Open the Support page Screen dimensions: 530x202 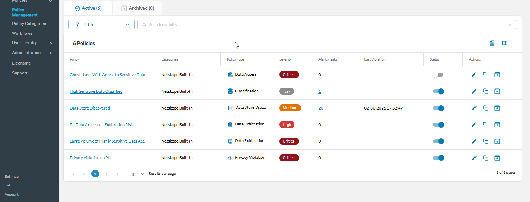(20, 73)
